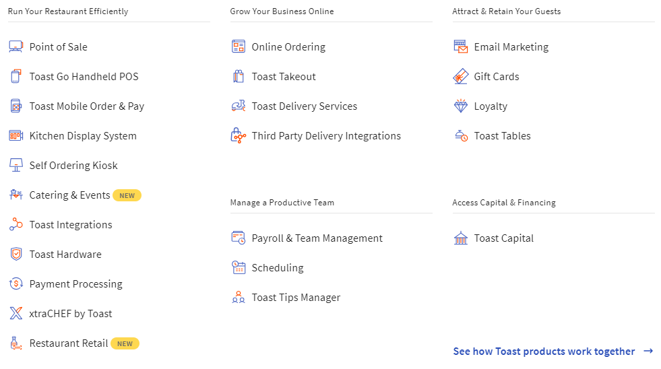
Task: Click the Online Ordering page icon
Action: 238,46
